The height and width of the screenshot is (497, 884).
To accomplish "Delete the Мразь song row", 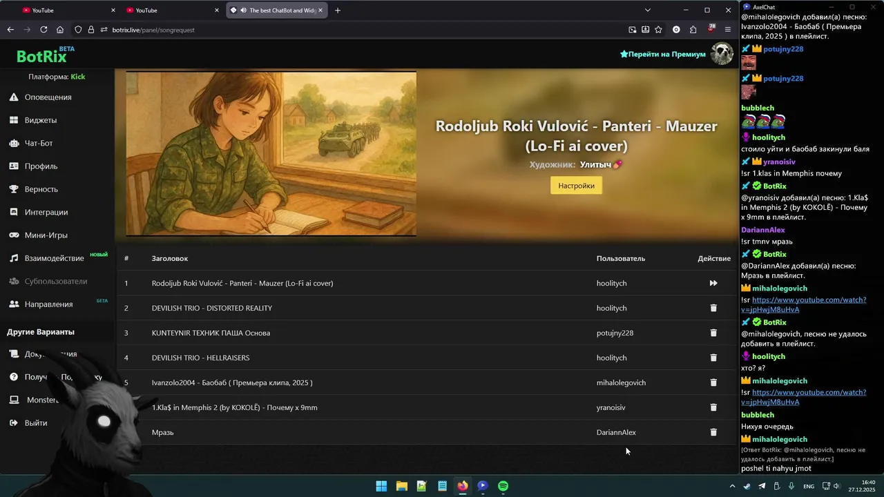I will 713,432.
